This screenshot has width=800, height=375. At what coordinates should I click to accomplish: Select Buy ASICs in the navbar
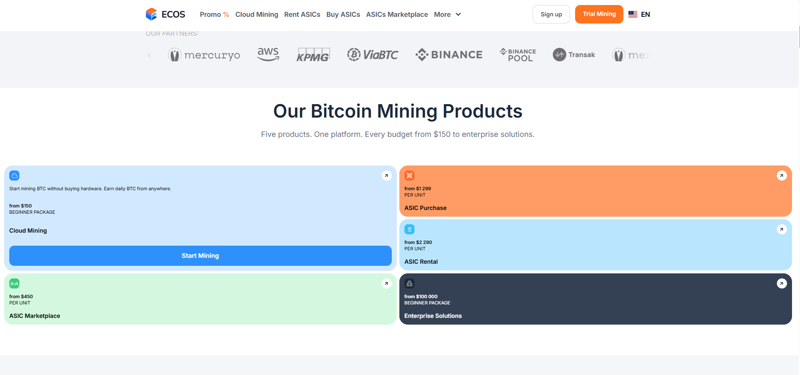coord(343,14)
